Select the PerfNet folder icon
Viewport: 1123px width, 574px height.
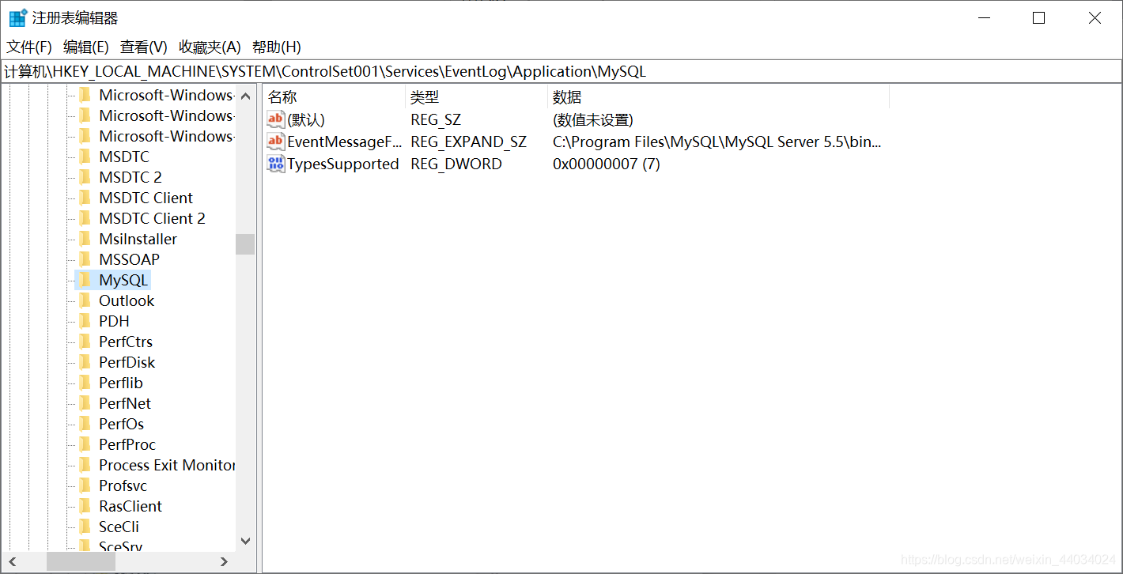(85, 403)
